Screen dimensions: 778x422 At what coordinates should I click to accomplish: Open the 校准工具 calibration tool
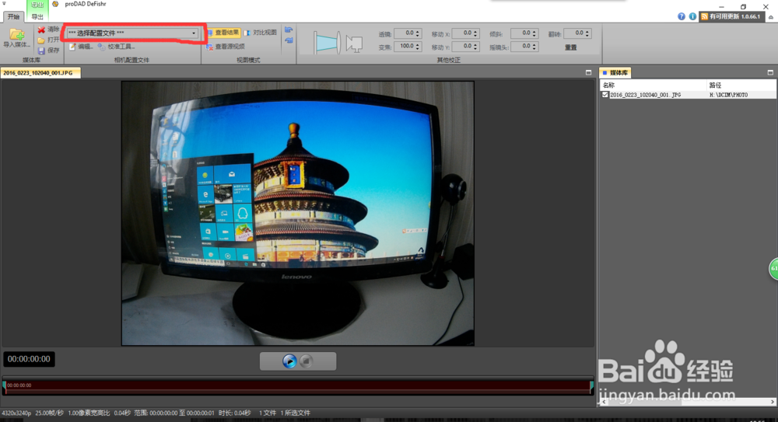pyautogui.click(x=116, y=47)
